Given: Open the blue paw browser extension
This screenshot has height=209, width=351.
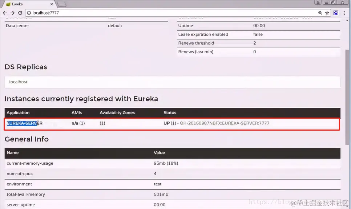Looking at the screenshot, I should pos(336,13).
